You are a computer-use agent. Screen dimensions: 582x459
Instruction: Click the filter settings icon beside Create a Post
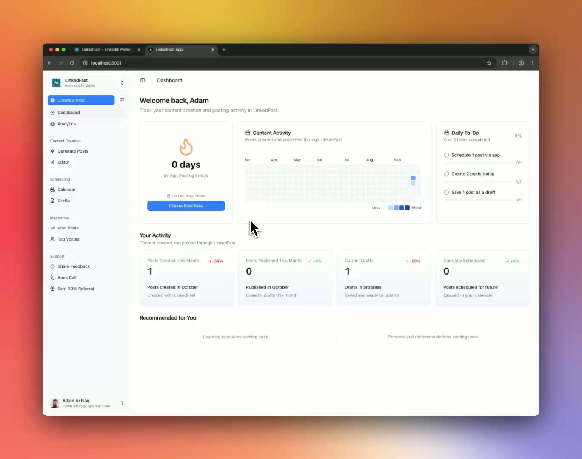122,100
